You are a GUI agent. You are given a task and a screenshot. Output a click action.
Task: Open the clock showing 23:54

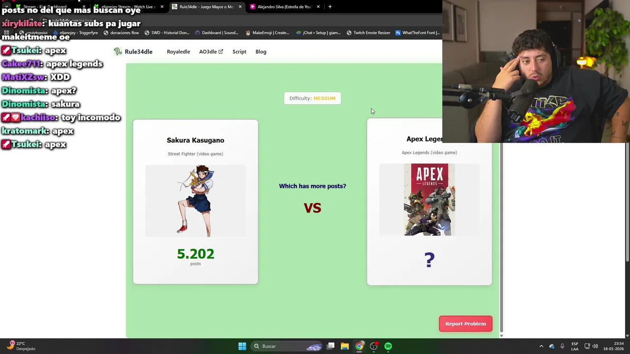(614, 346)
